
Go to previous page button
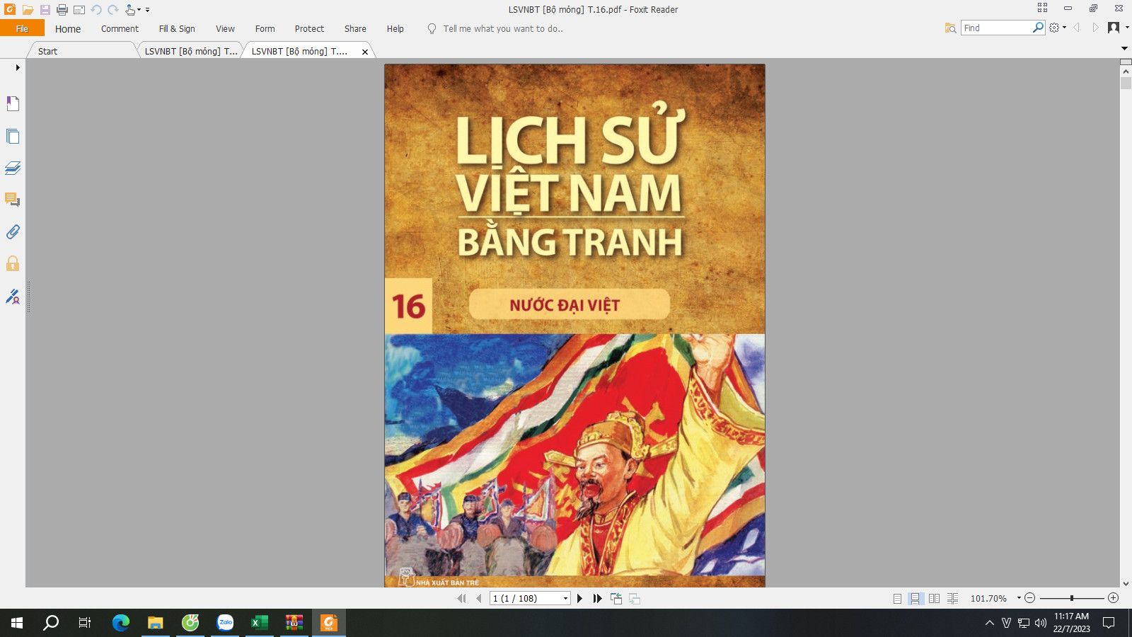(479, 599)
